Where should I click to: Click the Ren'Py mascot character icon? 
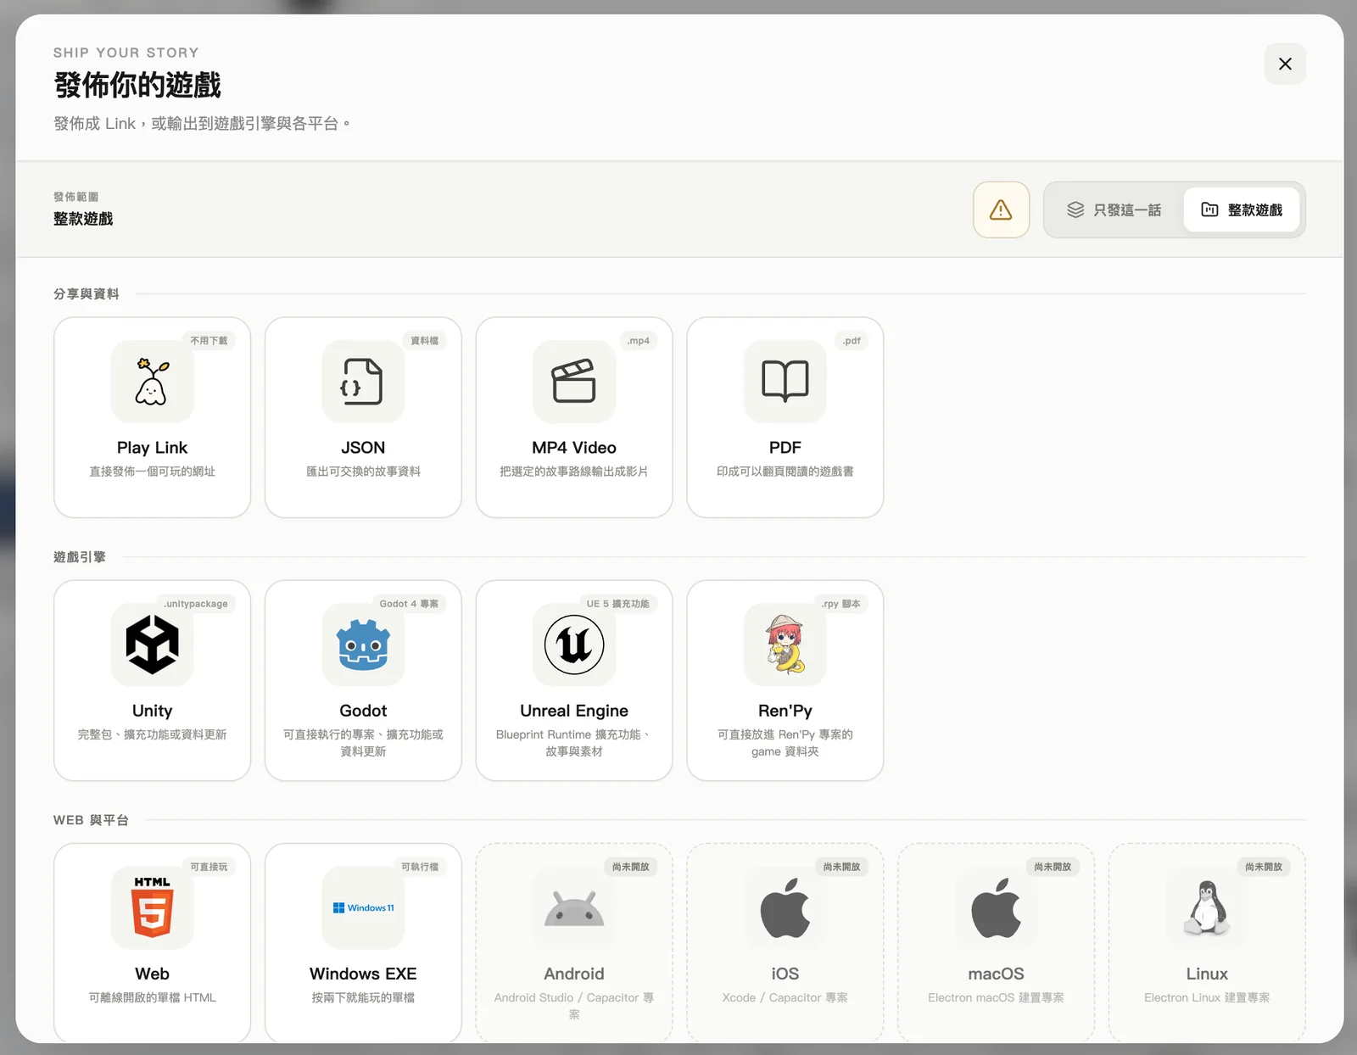(785, 645)
